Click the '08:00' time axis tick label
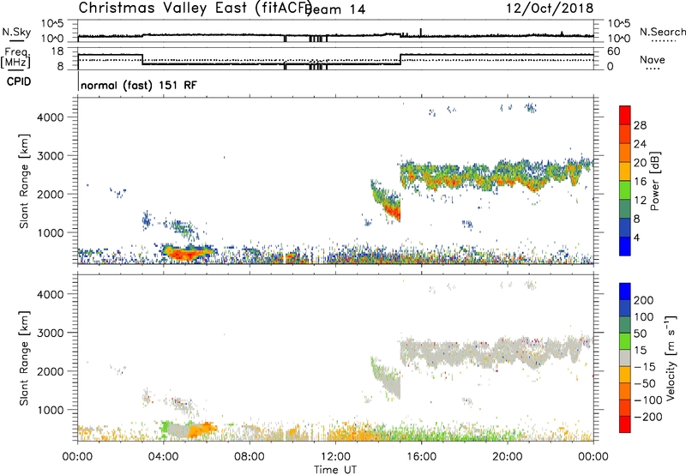The width and height of the screenshot is (686, 475). (250, 457)
